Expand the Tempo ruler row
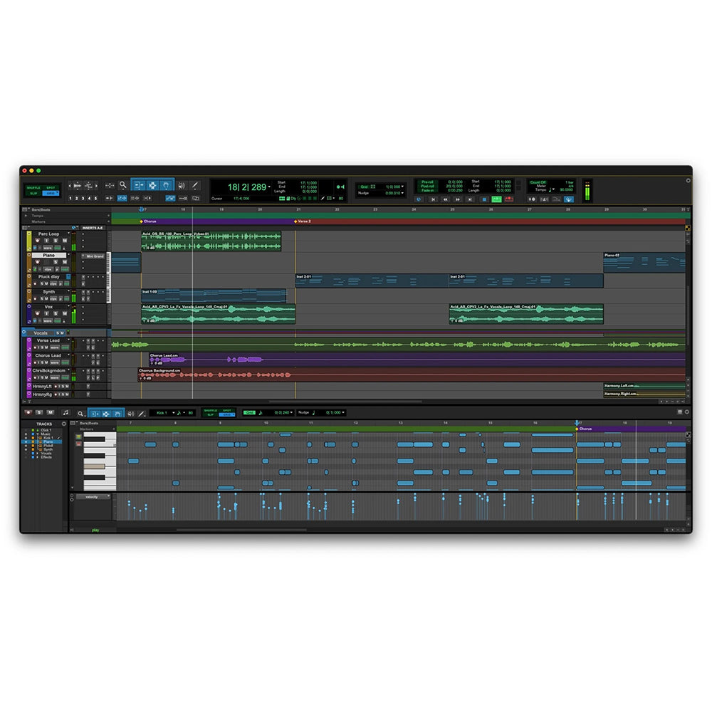Image resolution: width=712 pixels, height=712 pixels. tap(26, 216)
